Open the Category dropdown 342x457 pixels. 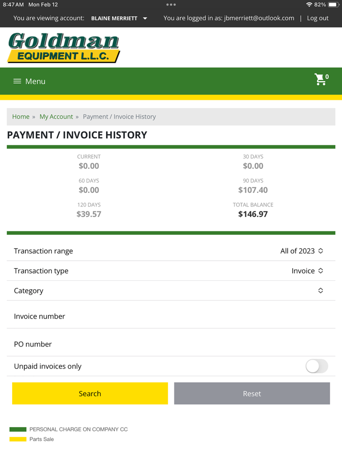click(171, 291)
